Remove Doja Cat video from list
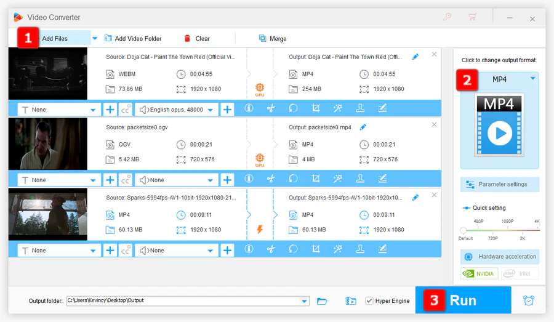Screen dimensions: 554x322 [x=434, y=54]
